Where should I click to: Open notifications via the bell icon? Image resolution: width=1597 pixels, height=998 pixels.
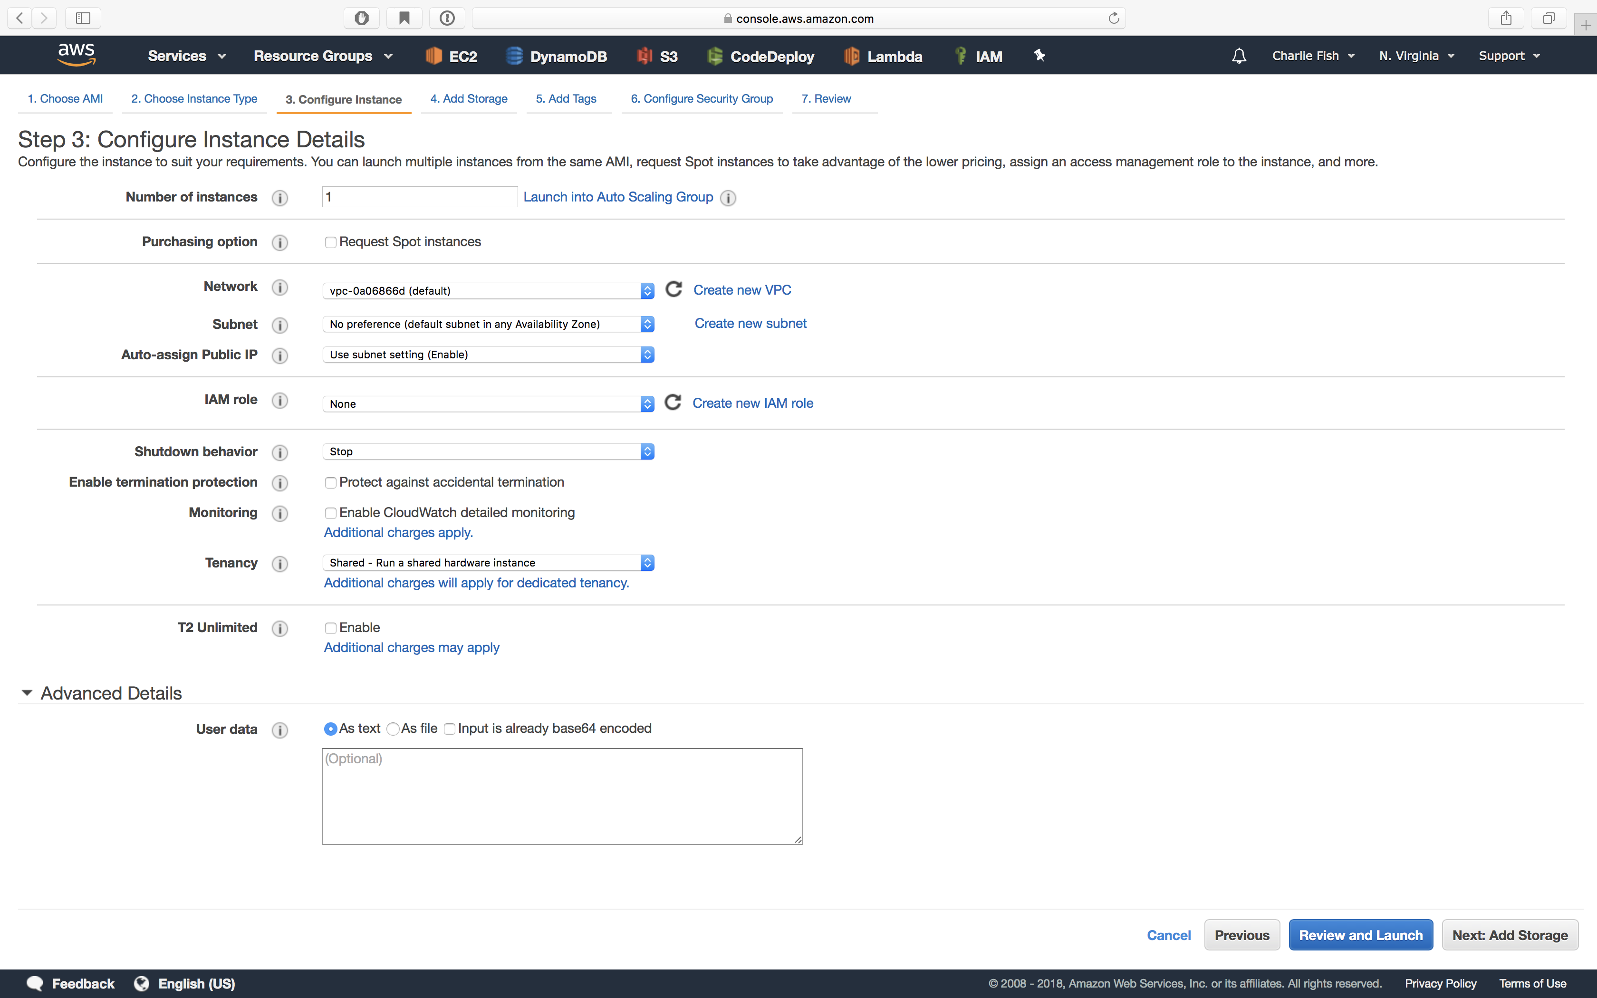(x=1238, y=56)
